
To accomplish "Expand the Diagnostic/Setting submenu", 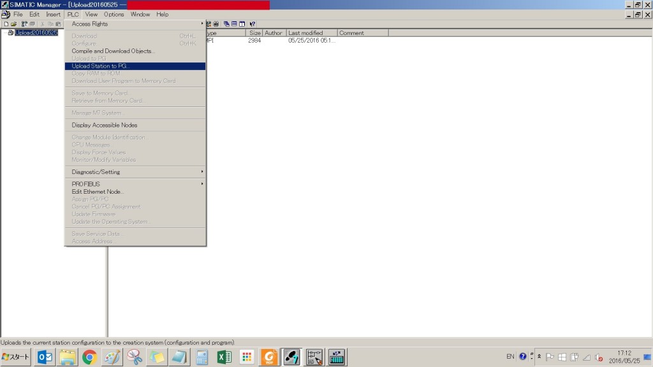I will (x=135, y=172).
